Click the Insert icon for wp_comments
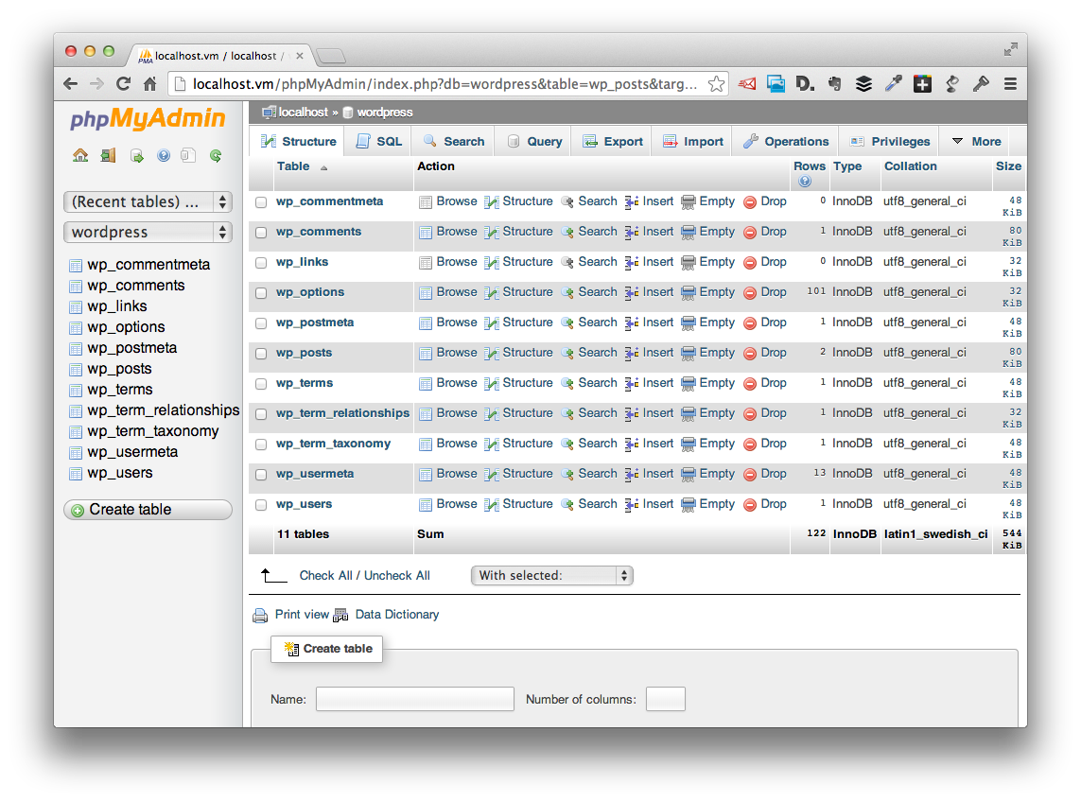This screenshot has height=802, width=1081. point(632,233)
